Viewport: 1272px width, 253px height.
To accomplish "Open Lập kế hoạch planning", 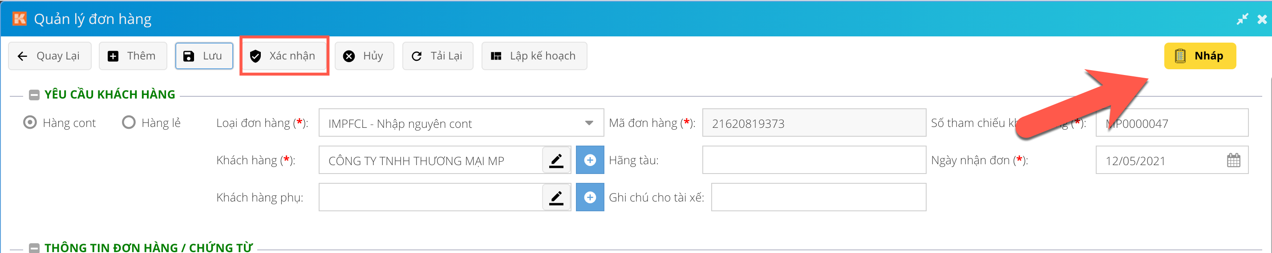I will click(534, 56).
